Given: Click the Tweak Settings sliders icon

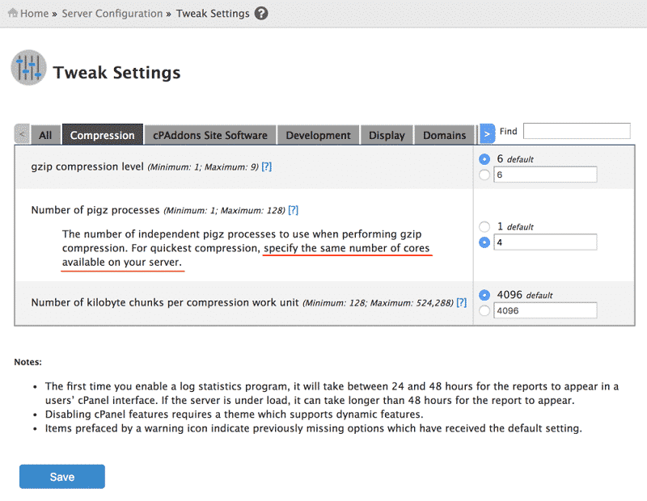Looking at the screenshot, I should [x=28, y=68].
